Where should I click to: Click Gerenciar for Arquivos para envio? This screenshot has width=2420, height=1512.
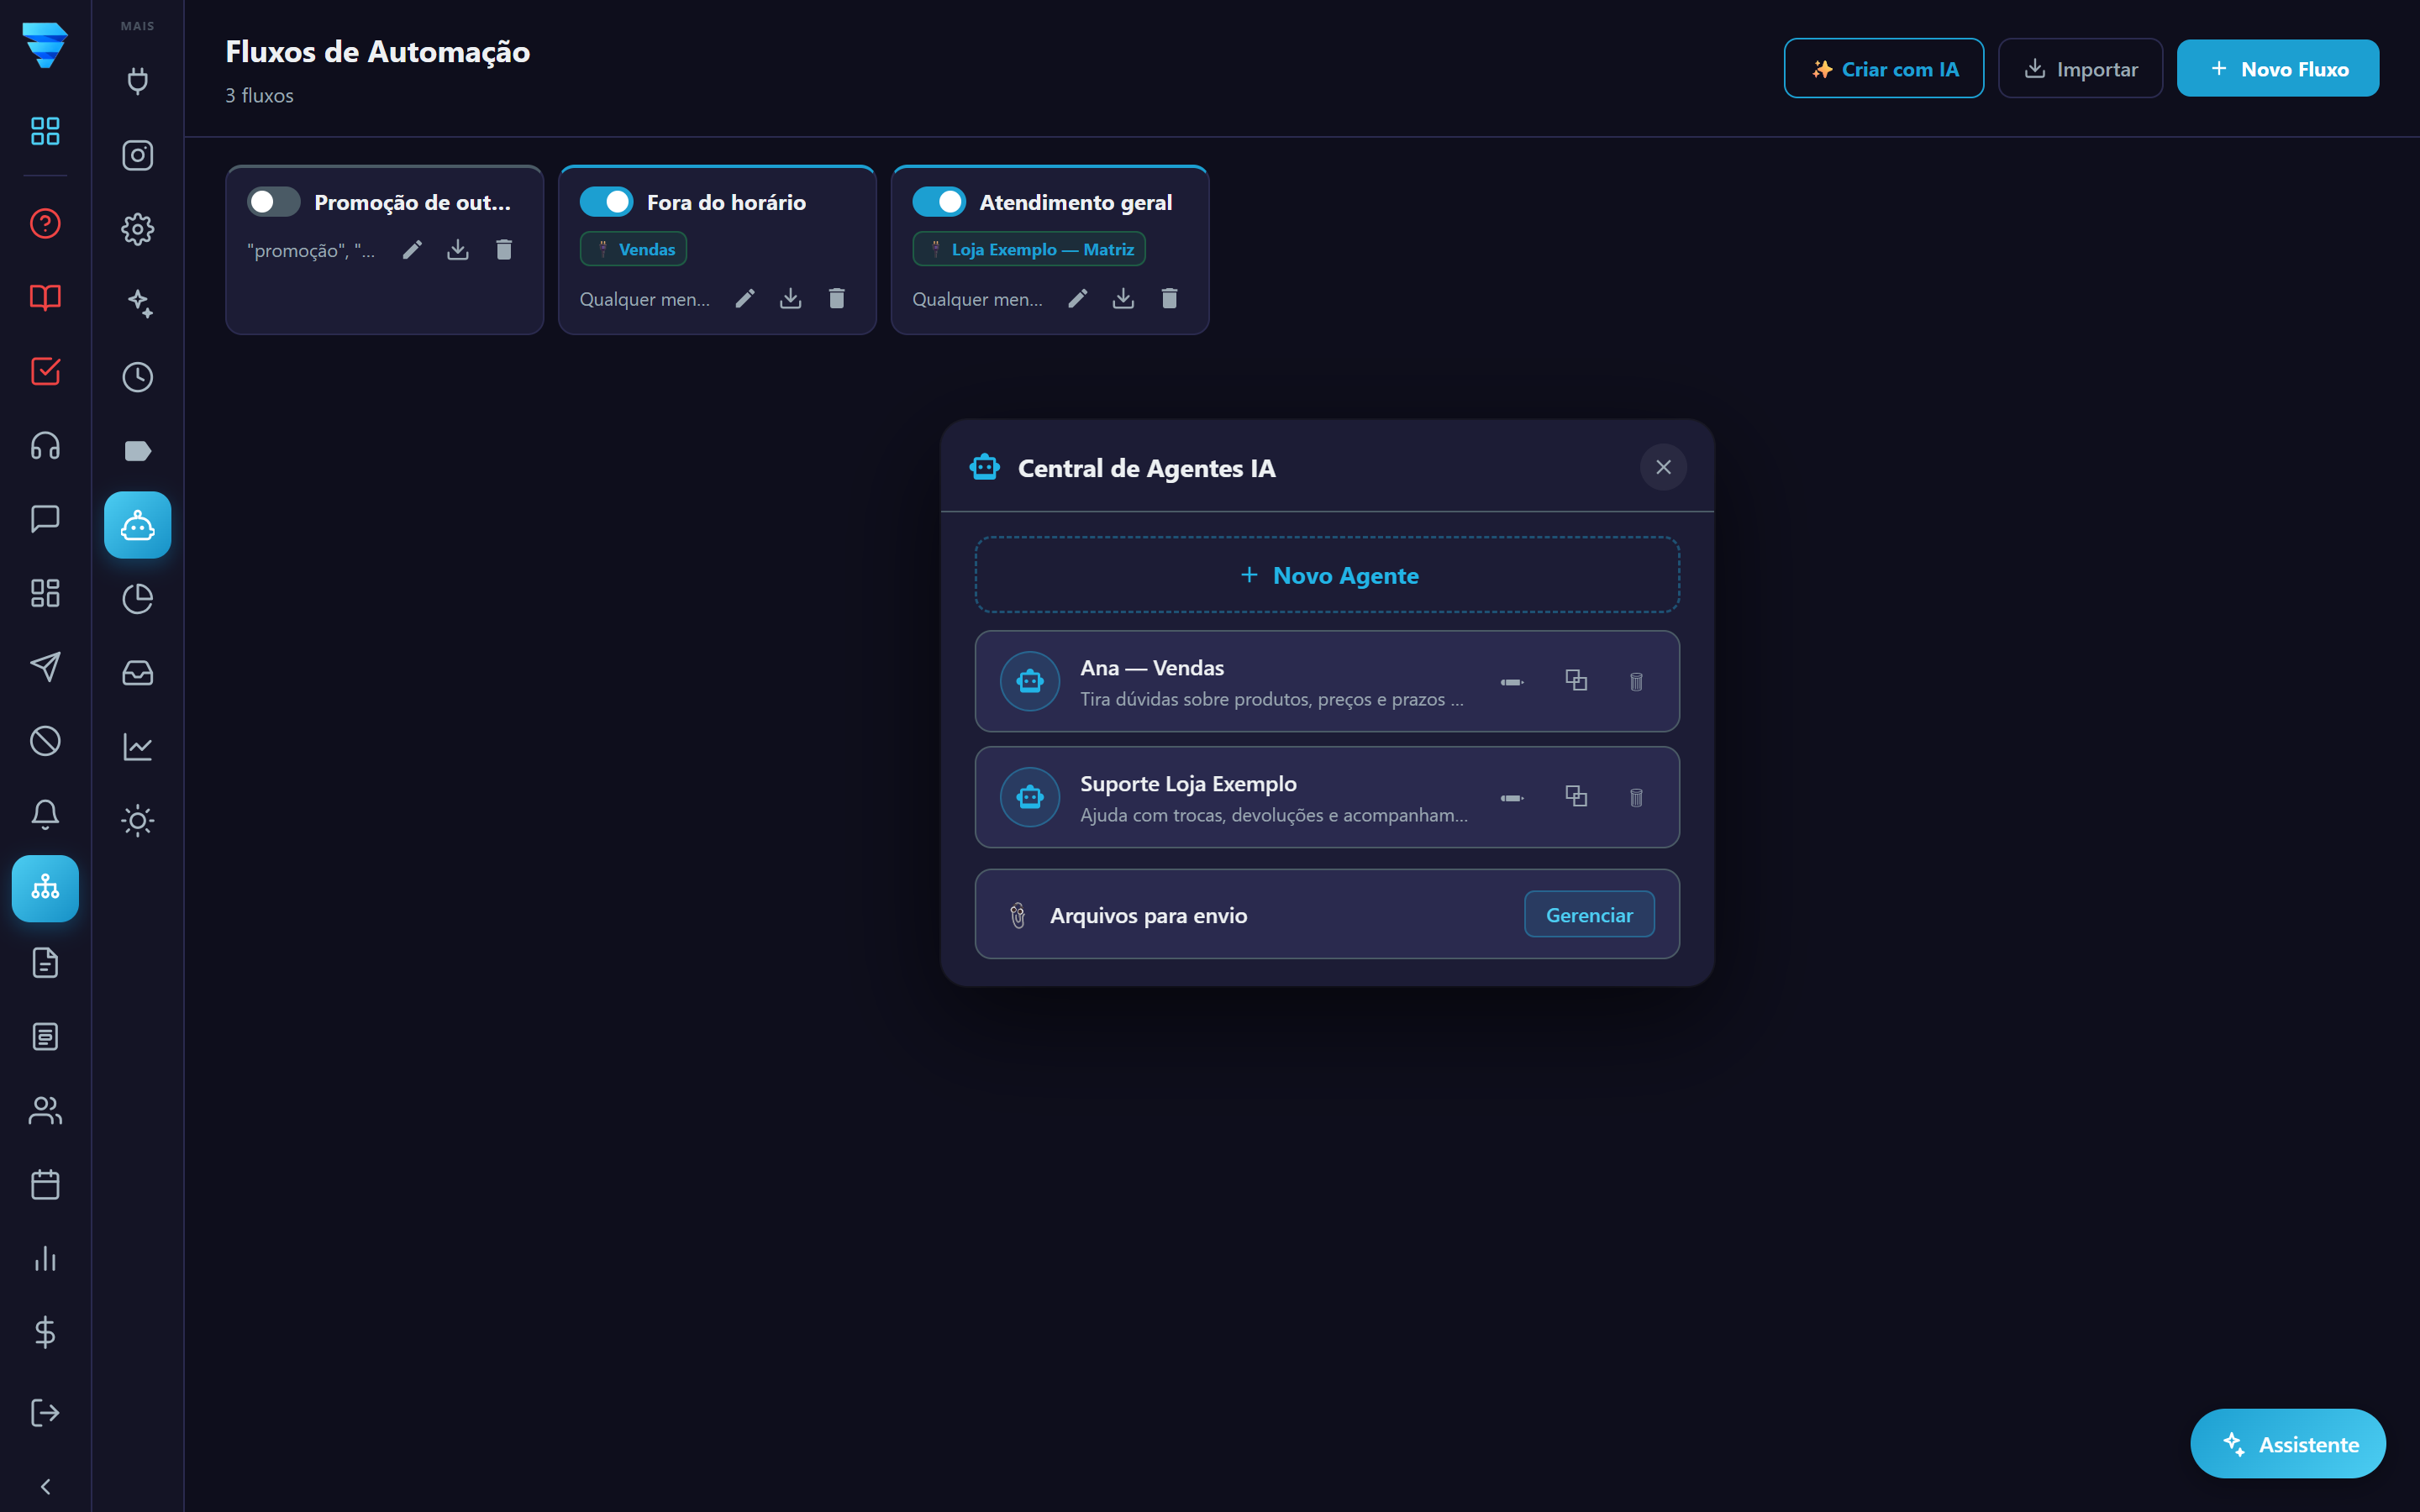1588,914
